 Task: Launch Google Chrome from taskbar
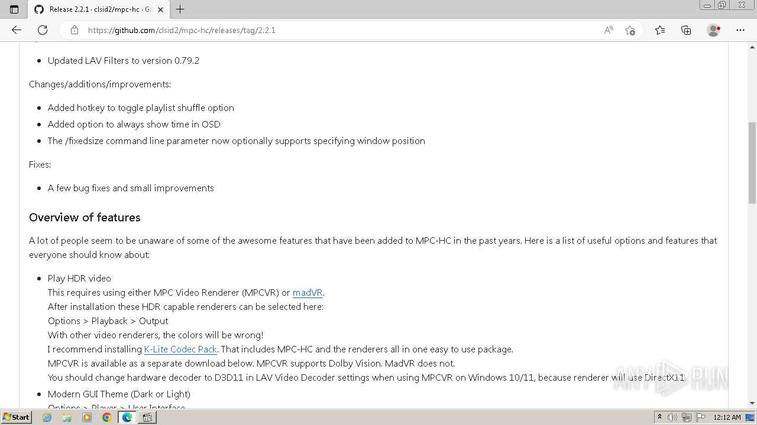(x=107, y=417)
